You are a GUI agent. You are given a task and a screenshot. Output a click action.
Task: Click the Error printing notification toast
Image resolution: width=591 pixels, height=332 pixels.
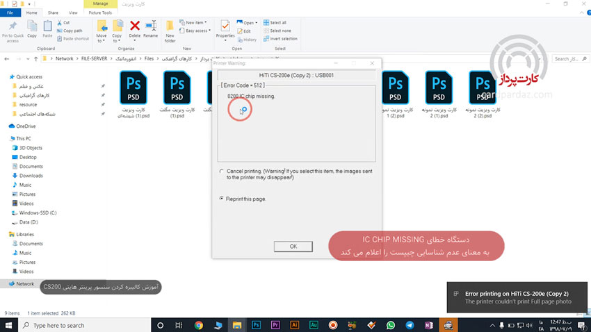click(517, 297)
